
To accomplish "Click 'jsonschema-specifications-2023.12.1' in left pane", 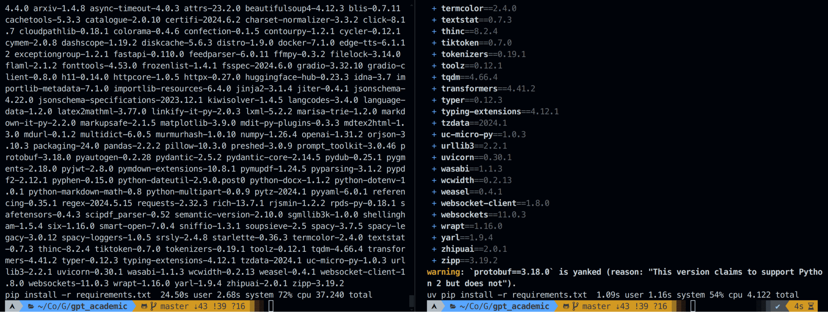I will tap(120, 100).
